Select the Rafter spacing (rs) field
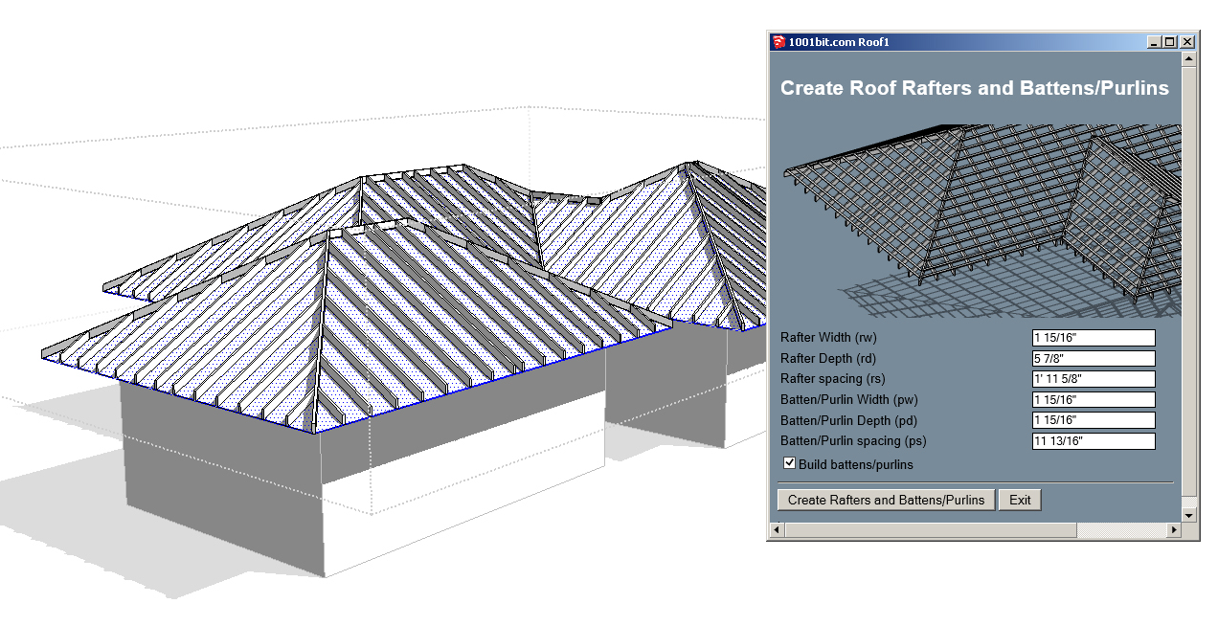Screen dimensions: 1218x626 tap(1093, 379)
